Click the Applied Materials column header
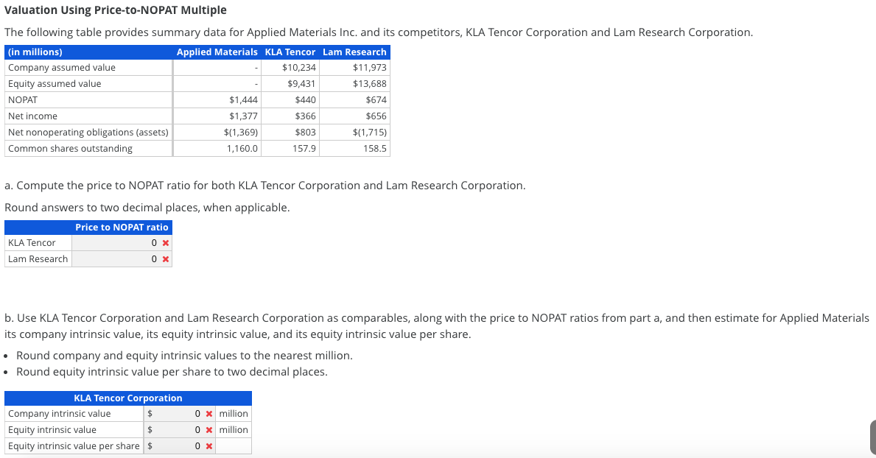The image size is (876, 458). click(x=217, y=52)
